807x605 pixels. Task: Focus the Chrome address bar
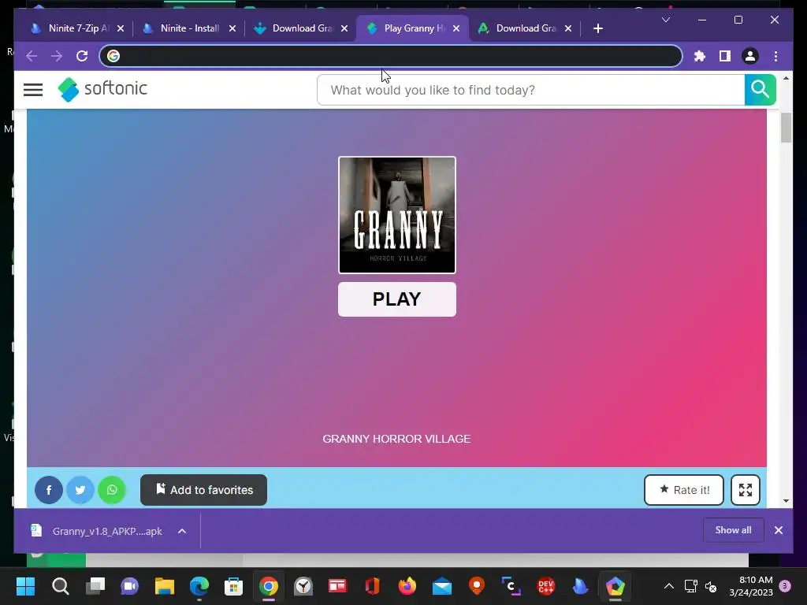pos(391,56)
